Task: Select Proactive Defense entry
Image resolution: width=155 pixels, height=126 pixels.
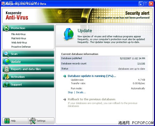Action: (21, 47)
